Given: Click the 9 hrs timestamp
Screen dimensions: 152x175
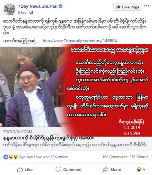Looking at the screenshot, I should 22,13.
